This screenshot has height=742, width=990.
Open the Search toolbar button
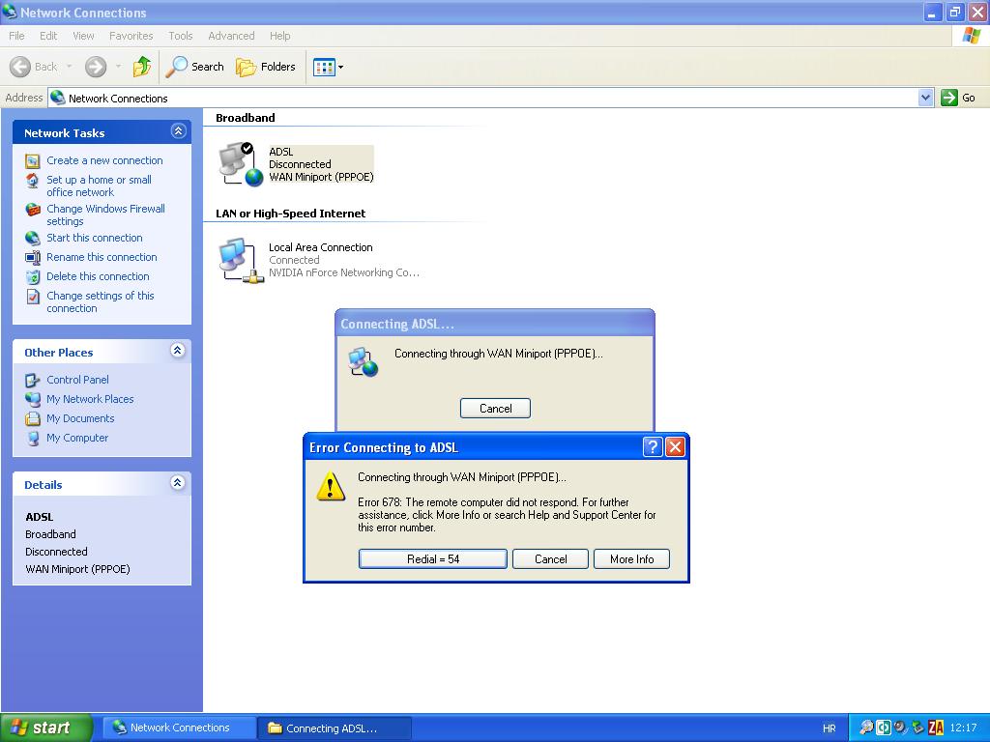pyautogui.click(x=195, y=67)
